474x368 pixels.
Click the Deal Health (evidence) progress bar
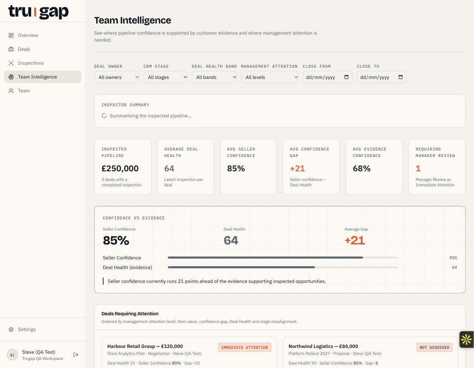click(282, 267)
